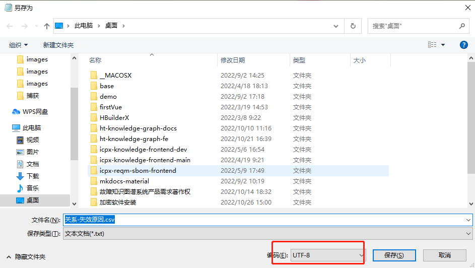Viewport: 475px width, 268px height.
Task: Select the icpx-reqm-sbom-frontend folder
Action: 138,171
